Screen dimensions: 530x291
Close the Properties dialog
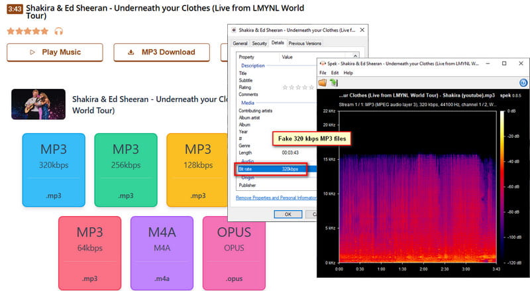pyautogui.click(x=362, y=30)
